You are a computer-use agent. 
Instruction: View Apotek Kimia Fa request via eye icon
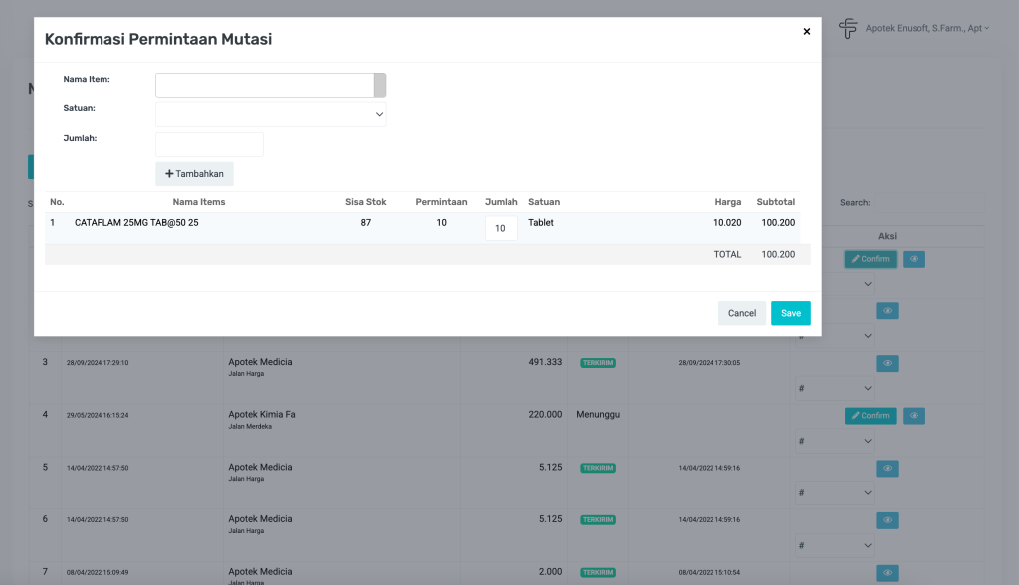click(914, 416)
